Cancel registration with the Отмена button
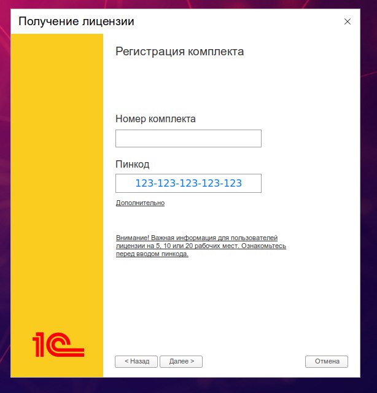This screenshot has width=377, height=393. click(x=327, y=362)
